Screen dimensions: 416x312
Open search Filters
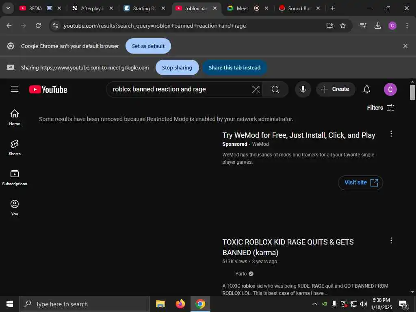pyautogui.click(x=381, y=108)
